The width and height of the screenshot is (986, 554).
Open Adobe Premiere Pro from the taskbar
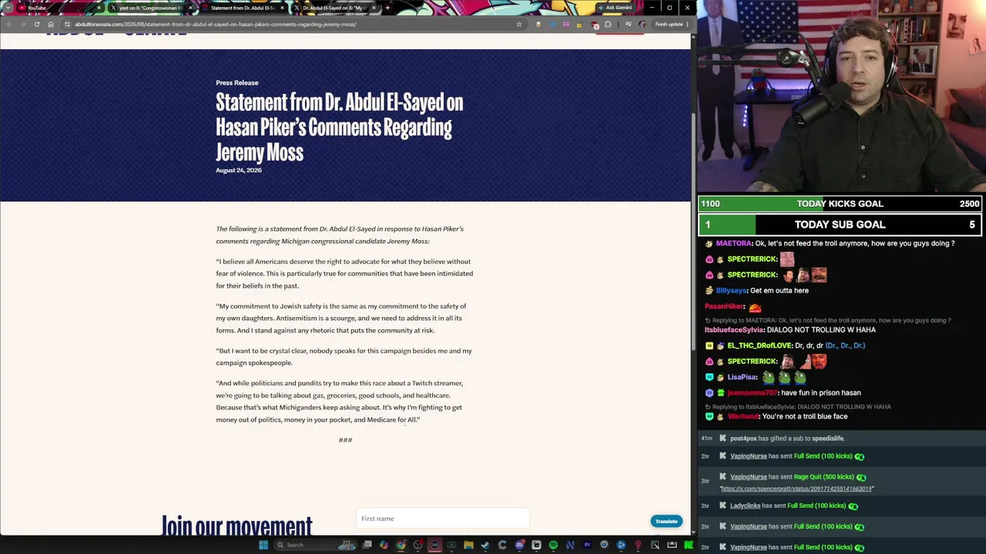pyautogui.click(x=587, y=545)
